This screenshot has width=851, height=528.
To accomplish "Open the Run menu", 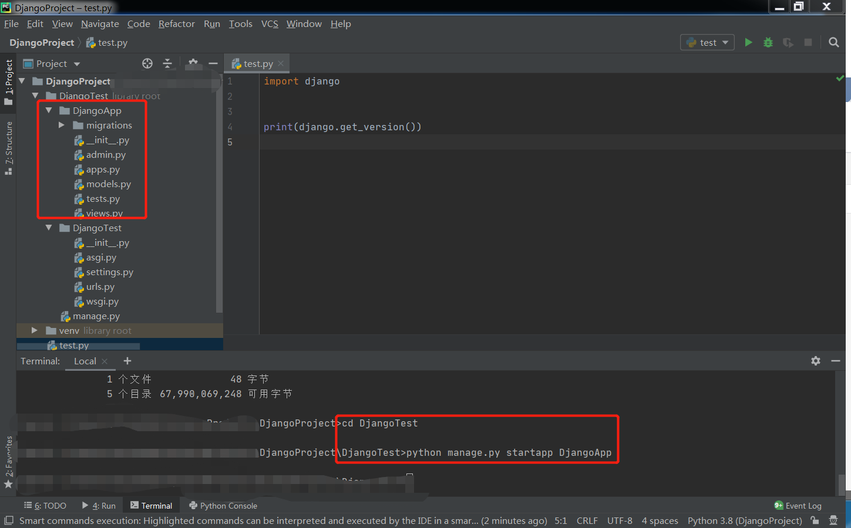I will click(x=212, y=23).
